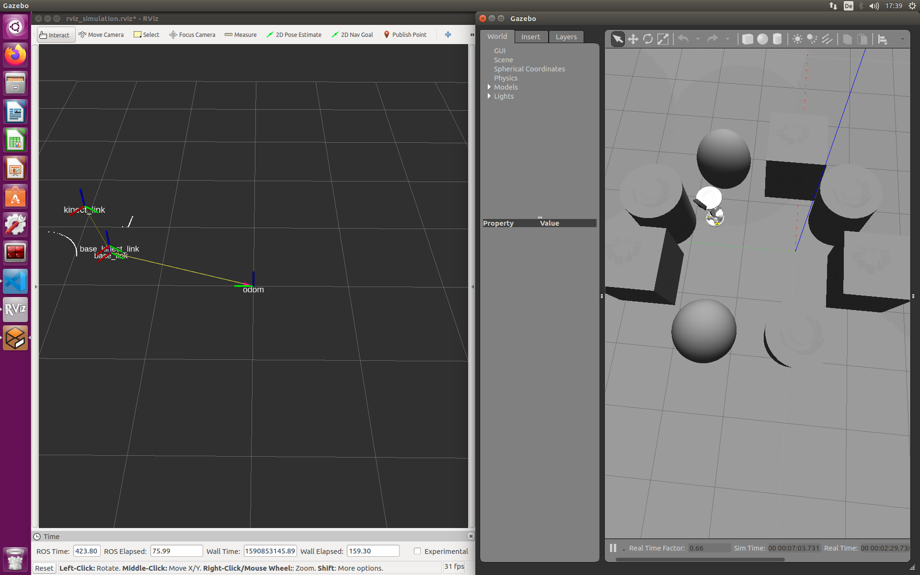This screenshot has height=575, width=920.
Task: Select the Gazebo selection arrow tool
Action: pos(618,39)
